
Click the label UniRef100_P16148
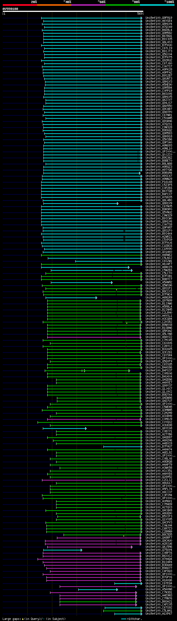pos(159,182)
